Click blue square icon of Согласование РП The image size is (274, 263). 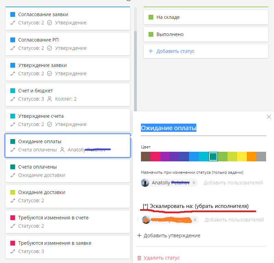13,40
